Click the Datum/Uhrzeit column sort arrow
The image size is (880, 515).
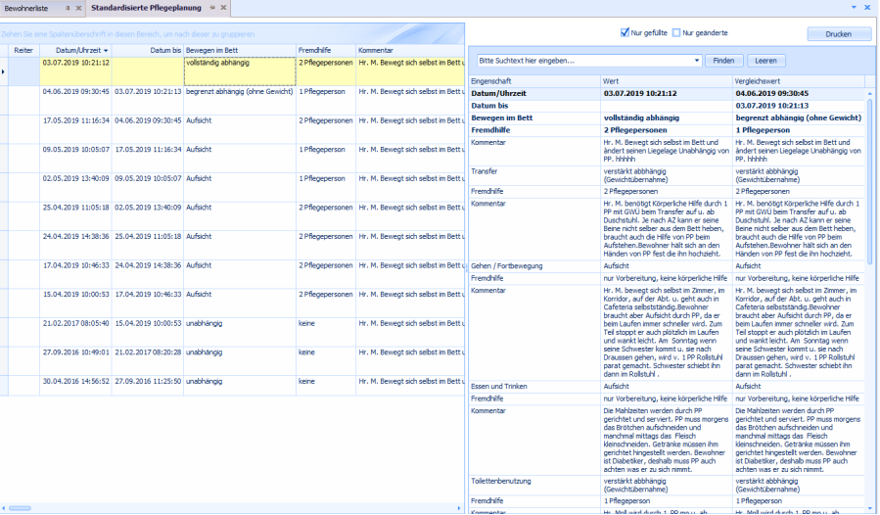pyautogui.click(x=106, y=49)
